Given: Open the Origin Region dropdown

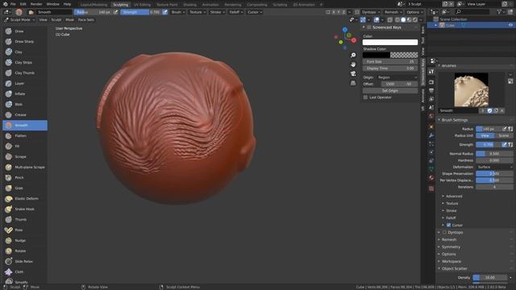Looking at the screenshot, I should pyautogui.click(x=397, y=77).
